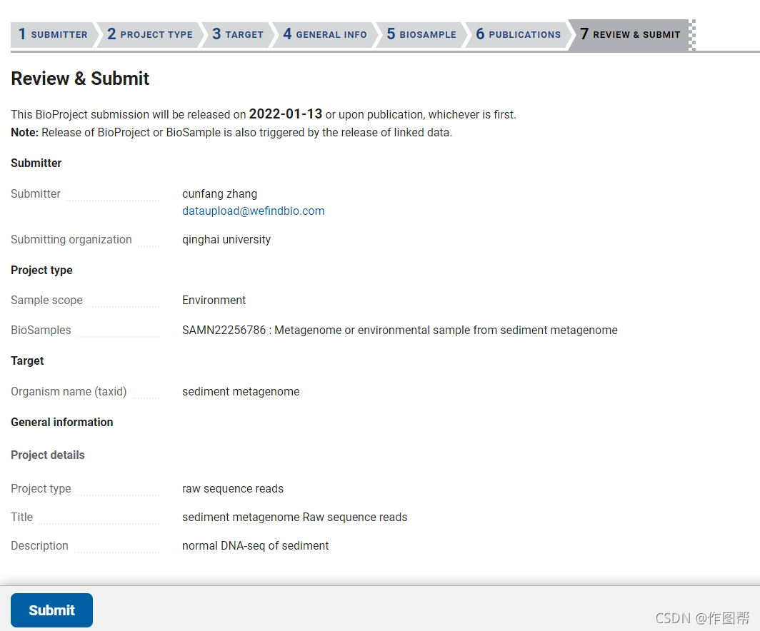Click the blue Submit button
The width and height of the screenshot is (760, 631).
(x=52, y=610)
